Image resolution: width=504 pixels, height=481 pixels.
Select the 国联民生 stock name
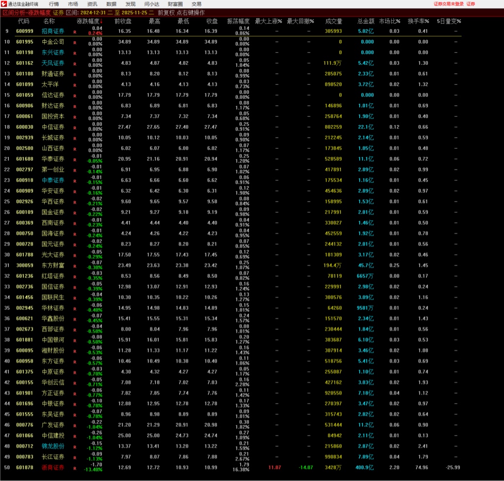53,298
